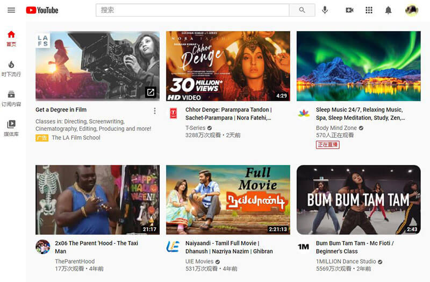
Task: Open the account avatar menu
Action: (412, 10)
